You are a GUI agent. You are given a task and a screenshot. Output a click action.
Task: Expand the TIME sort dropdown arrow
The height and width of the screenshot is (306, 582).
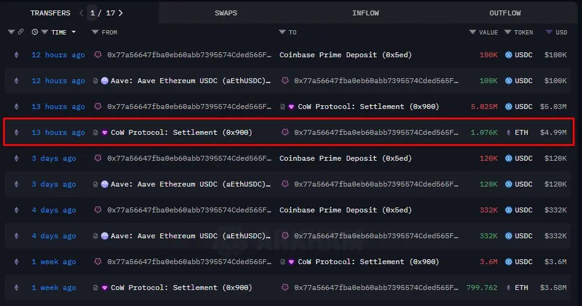pyautogui.click(x=73, y=32)
